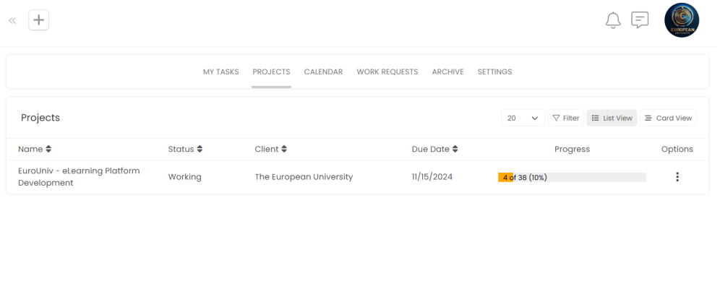Sort projects by Client column arrows

(x=284, y=150)
